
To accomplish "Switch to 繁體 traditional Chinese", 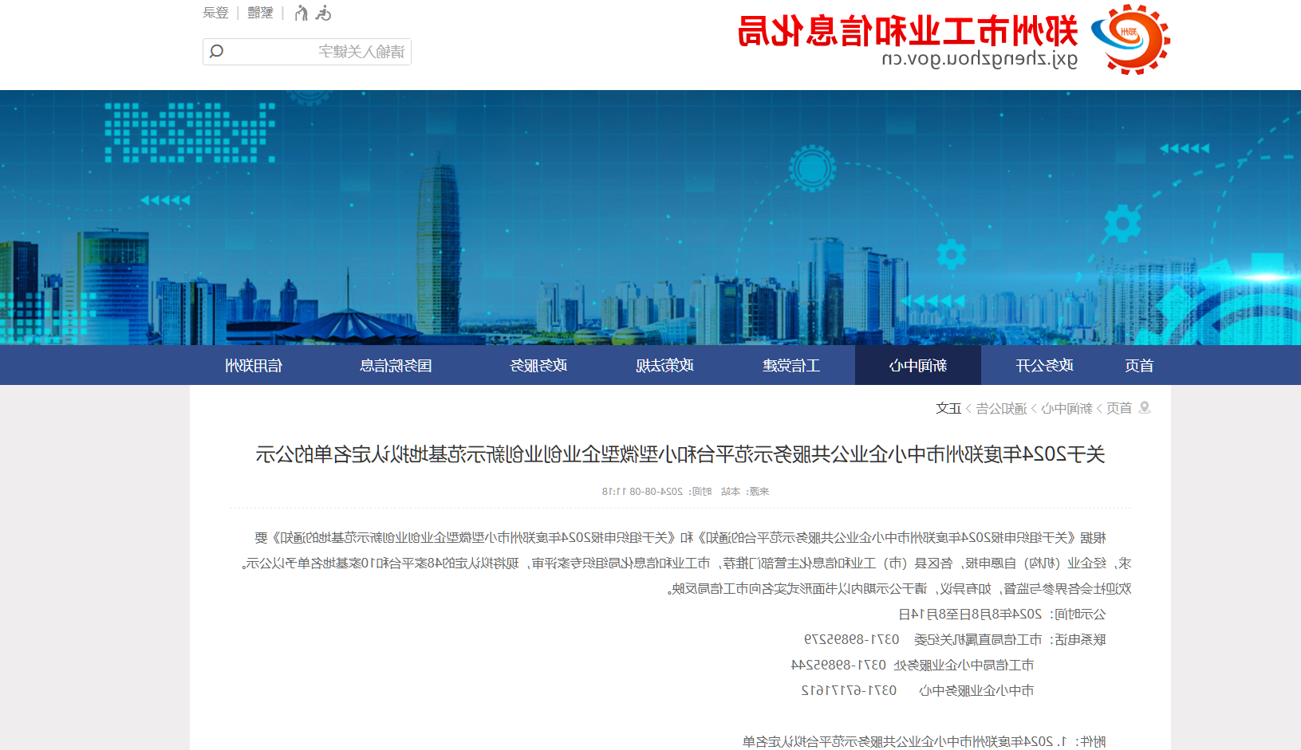I will point(260,13).
